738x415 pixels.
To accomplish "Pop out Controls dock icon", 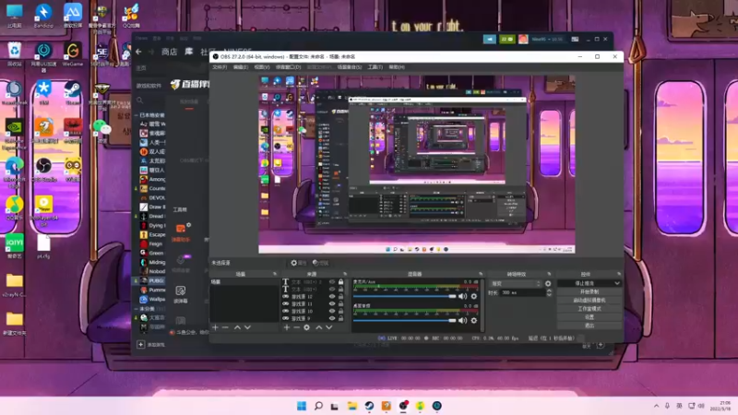I will tap(619, 274).
